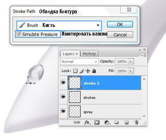166x140 pixels.
Task: Click the Fill 100% field
Action: (122, 71)
